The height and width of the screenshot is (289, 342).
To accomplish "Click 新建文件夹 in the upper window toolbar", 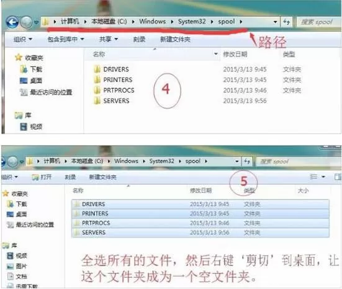I will click(175, 39).
